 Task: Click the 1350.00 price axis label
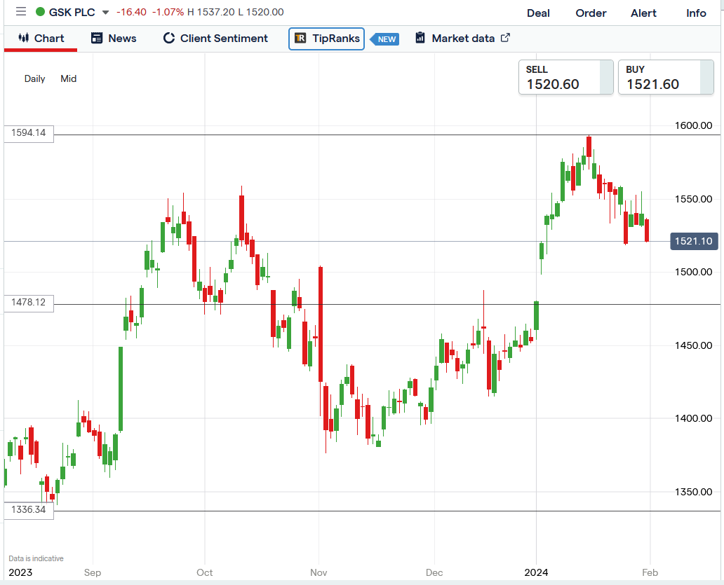[694, 492]
